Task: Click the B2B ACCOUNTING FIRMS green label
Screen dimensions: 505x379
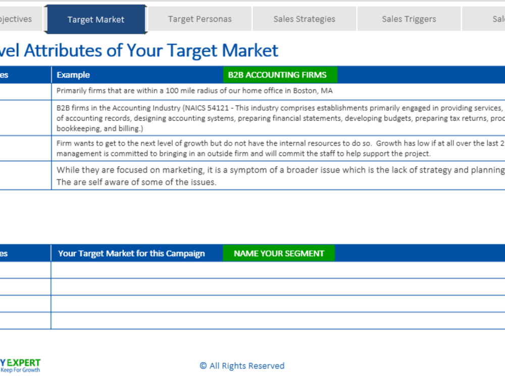Action: [x=280, y=75]
